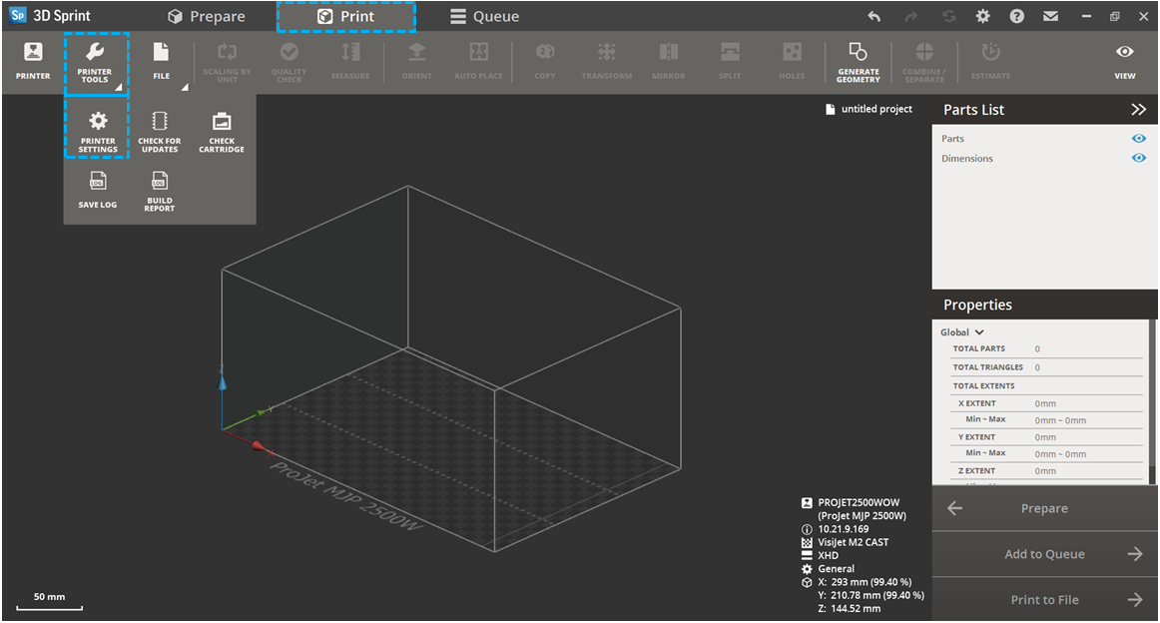The image size is (1160, 623).
Task: Click the Print to File button
Action: click(1044, 600)
